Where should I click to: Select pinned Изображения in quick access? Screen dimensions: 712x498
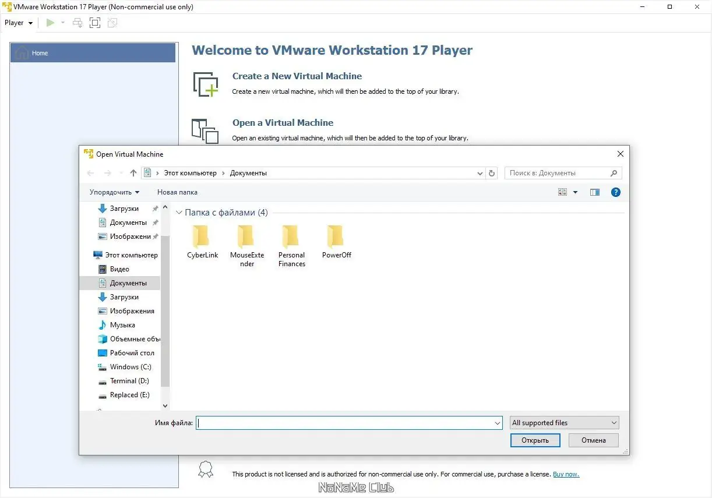pyautogui.click(x=130, y=236)
